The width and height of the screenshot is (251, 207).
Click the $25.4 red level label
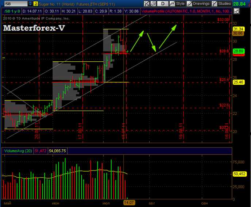pos(224,80)
